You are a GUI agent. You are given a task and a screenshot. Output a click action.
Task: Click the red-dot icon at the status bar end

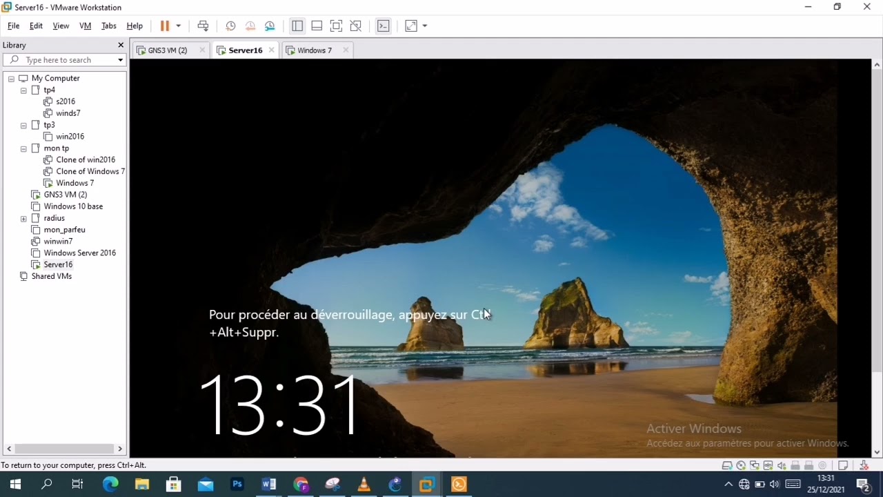click(x=863, y=465)
